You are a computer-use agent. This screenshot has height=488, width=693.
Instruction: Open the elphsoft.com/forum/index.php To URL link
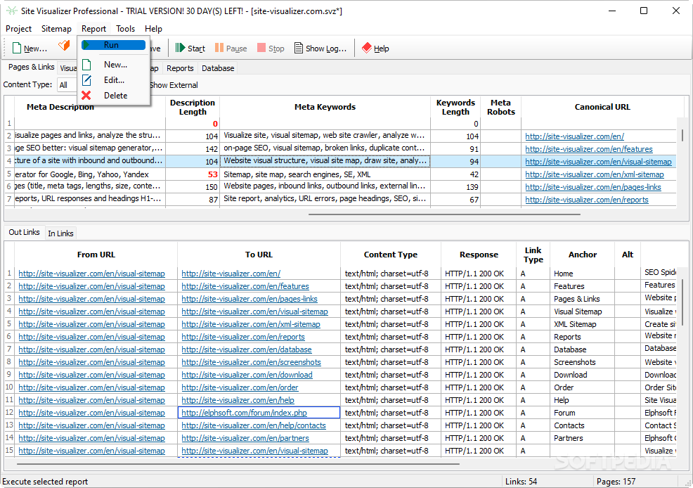point(244,413)
